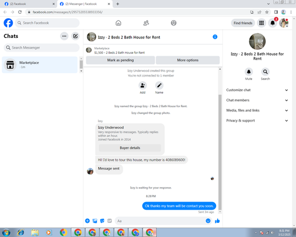Click Find friends button

(x=243, y=23)
